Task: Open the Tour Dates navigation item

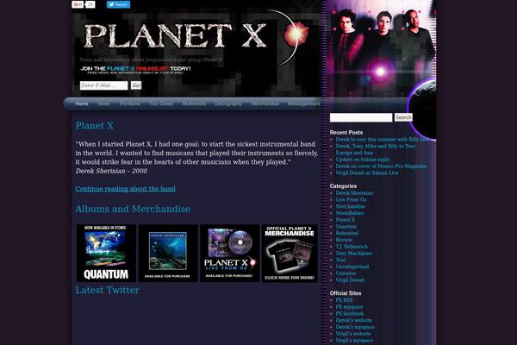Action: tap(161, 103)
